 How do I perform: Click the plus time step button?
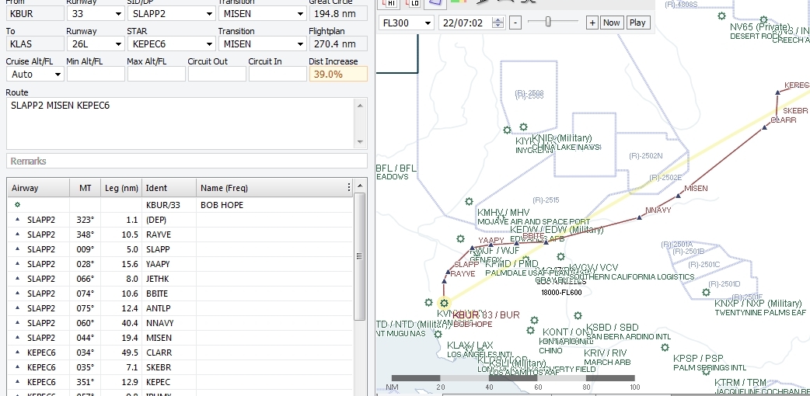coord(592,23)
